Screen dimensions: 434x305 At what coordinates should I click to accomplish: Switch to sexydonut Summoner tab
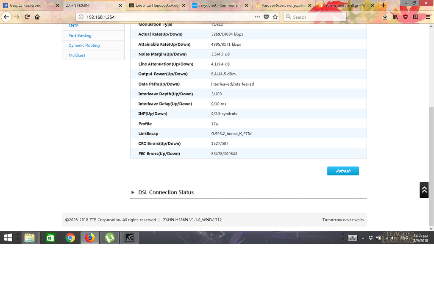coord(220,5)
